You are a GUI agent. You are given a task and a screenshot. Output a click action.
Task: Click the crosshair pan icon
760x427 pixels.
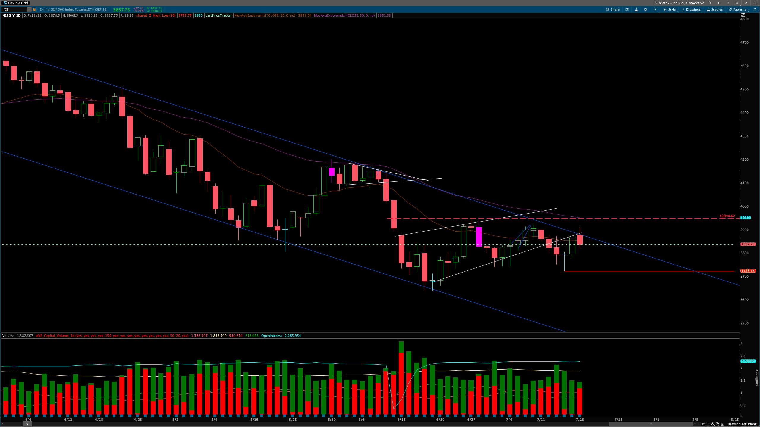708,424
